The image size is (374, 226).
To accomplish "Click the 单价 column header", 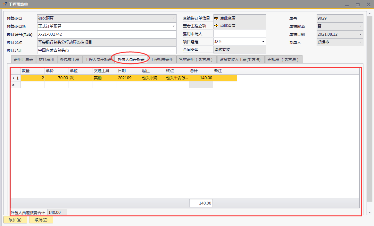I will (56, 71).
